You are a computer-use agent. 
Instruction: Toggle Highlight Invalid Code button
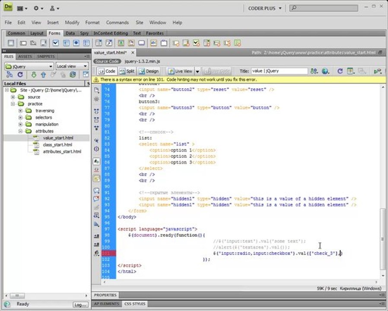pos(96,170)
